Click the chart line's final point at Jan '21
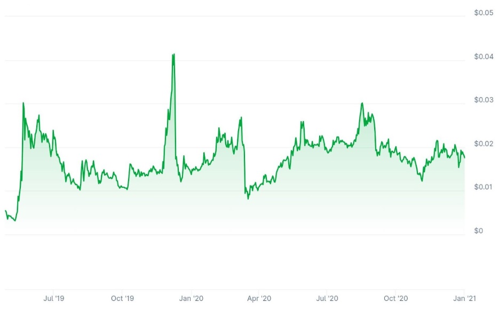Viewport: 499px width, 310px height. [465, 157]
